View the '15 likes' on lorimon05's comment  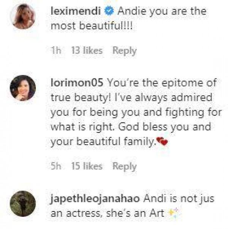coord(87,166)
